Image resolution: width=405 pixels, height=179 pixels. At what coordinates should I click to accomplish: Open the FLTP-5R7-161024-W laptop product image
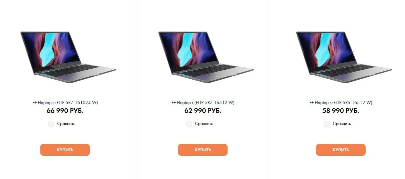point(68,57)
